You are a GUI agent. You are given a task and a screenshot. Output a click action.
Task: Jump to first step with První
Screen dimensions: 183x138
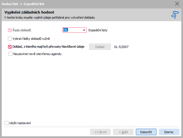point(100,132)
